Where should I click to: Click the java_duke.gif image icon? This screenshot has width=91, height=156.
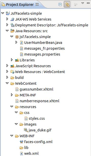26,130
